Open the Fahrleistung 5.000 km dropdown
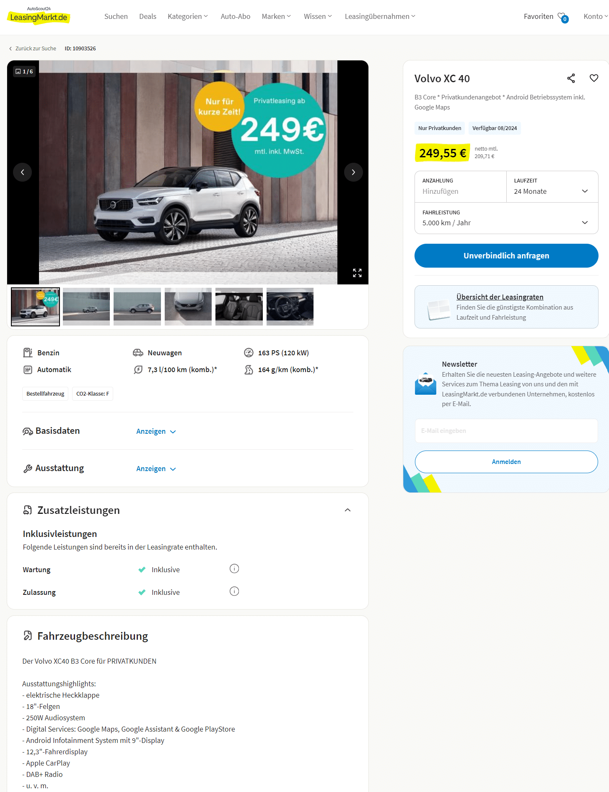Image resolution: width=609 pixels, height=792 pixels. pos(506,218)
